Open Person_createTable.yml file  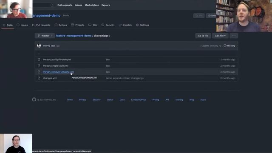pyautogui.click(x=56, y=66)
